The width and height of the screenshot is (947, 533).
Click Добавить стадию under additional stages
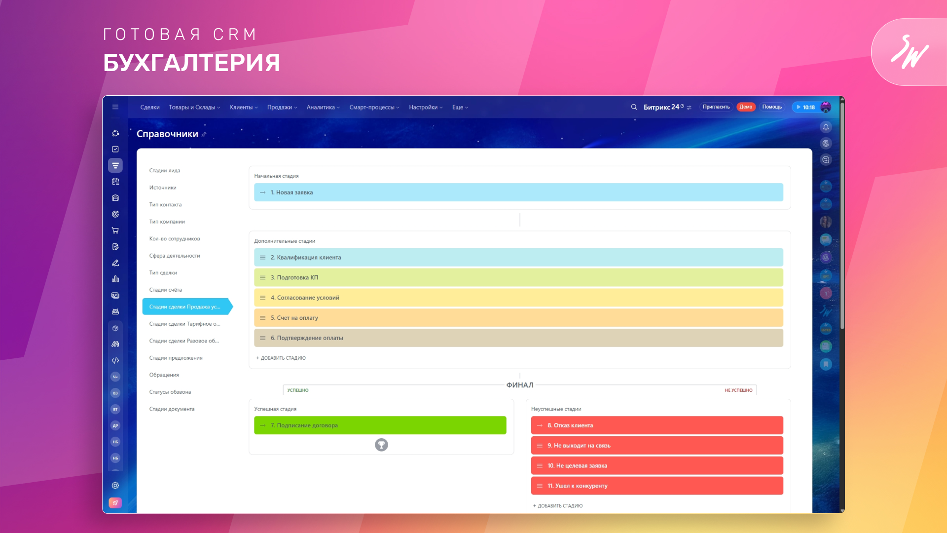[x=281, y=358]
